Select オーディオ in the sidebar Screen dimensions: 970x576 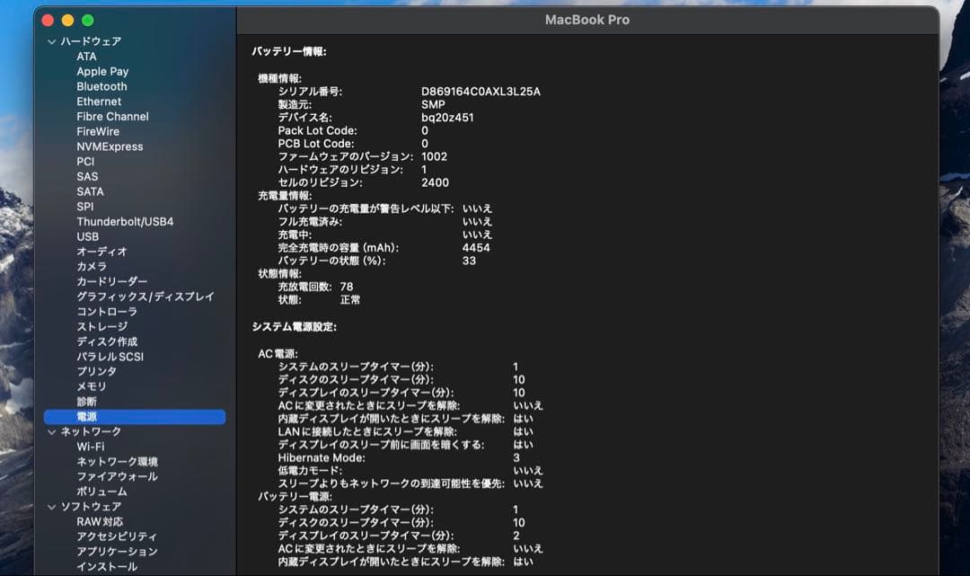(101, 252)
